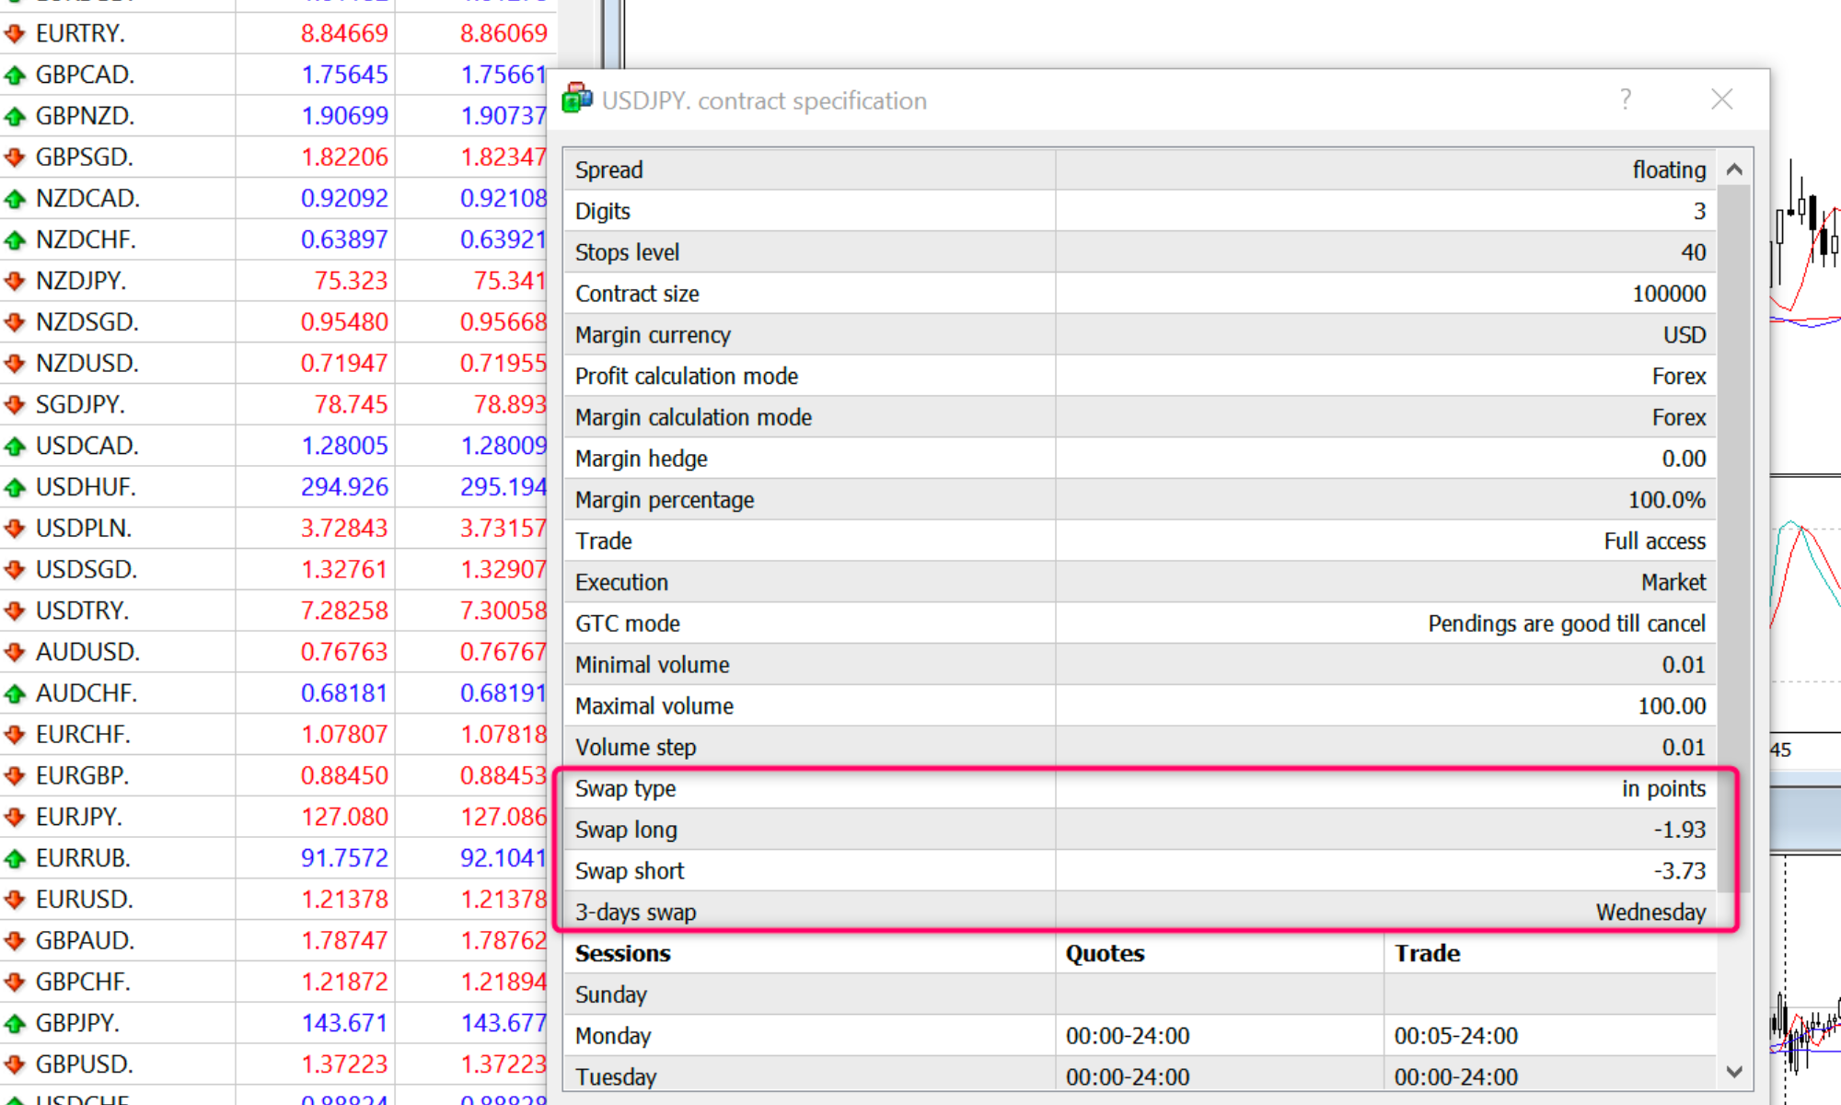Click the green up arrow beside GBPCAD
This screenshot has height=1105, width=1841.
pyautogui.click(x=15, y=75)
